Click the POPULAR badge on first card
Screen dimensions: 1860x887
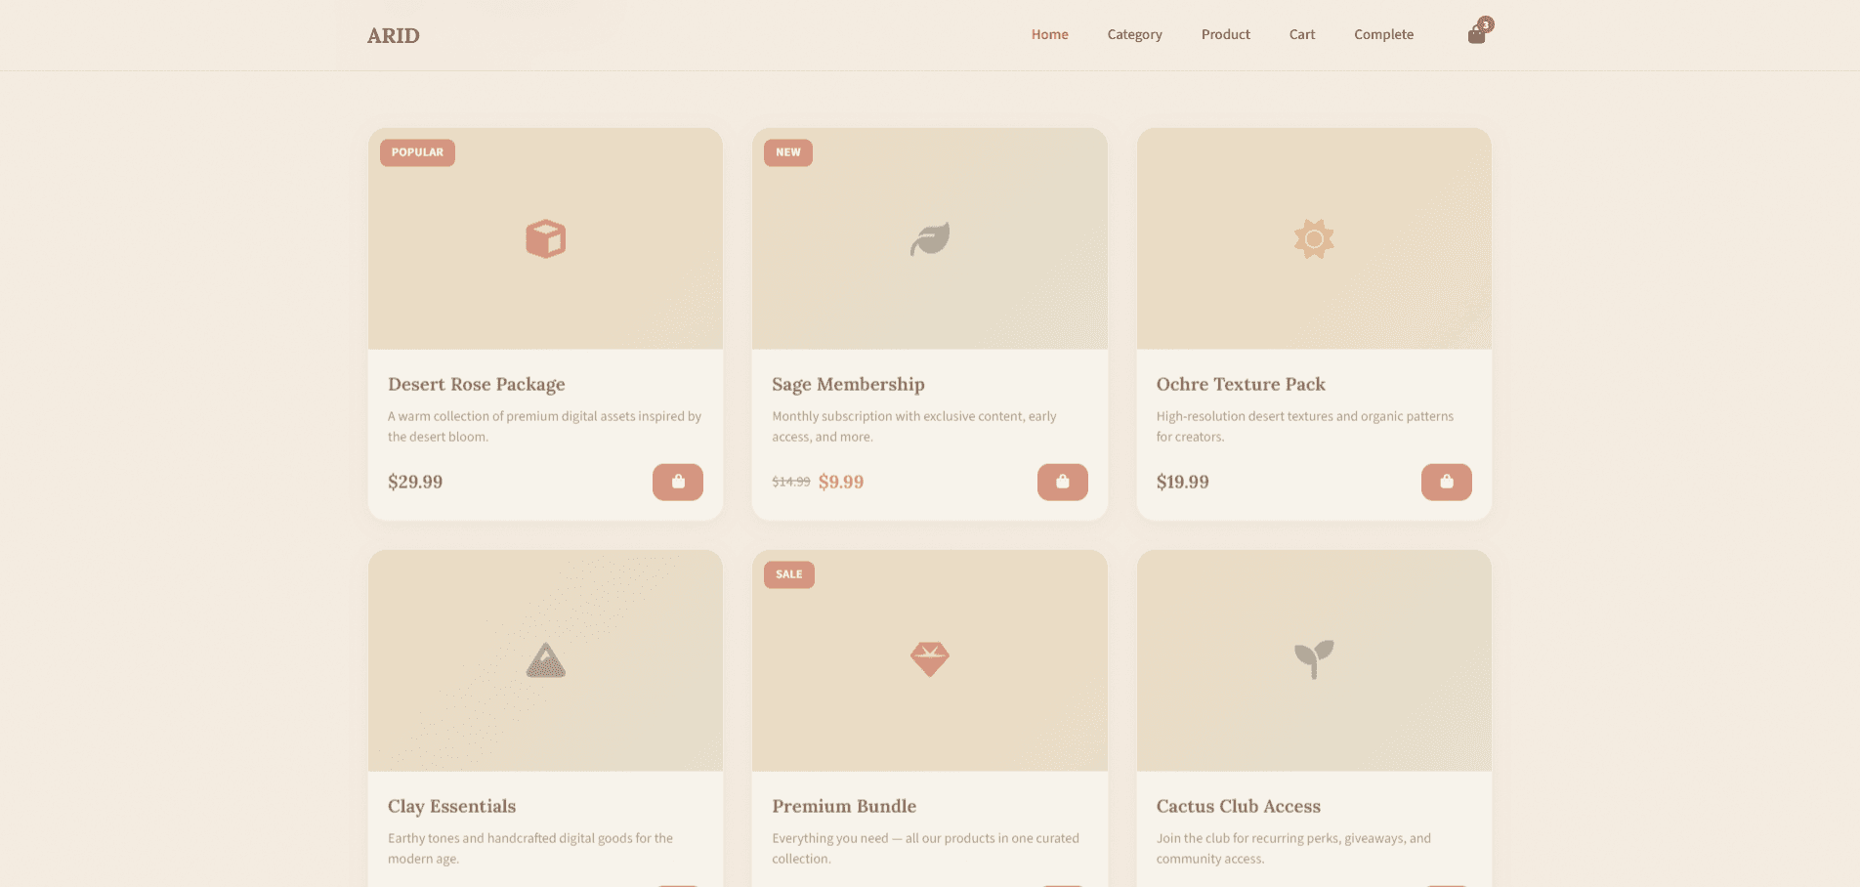pyautogui.click(x=417, y=152)
